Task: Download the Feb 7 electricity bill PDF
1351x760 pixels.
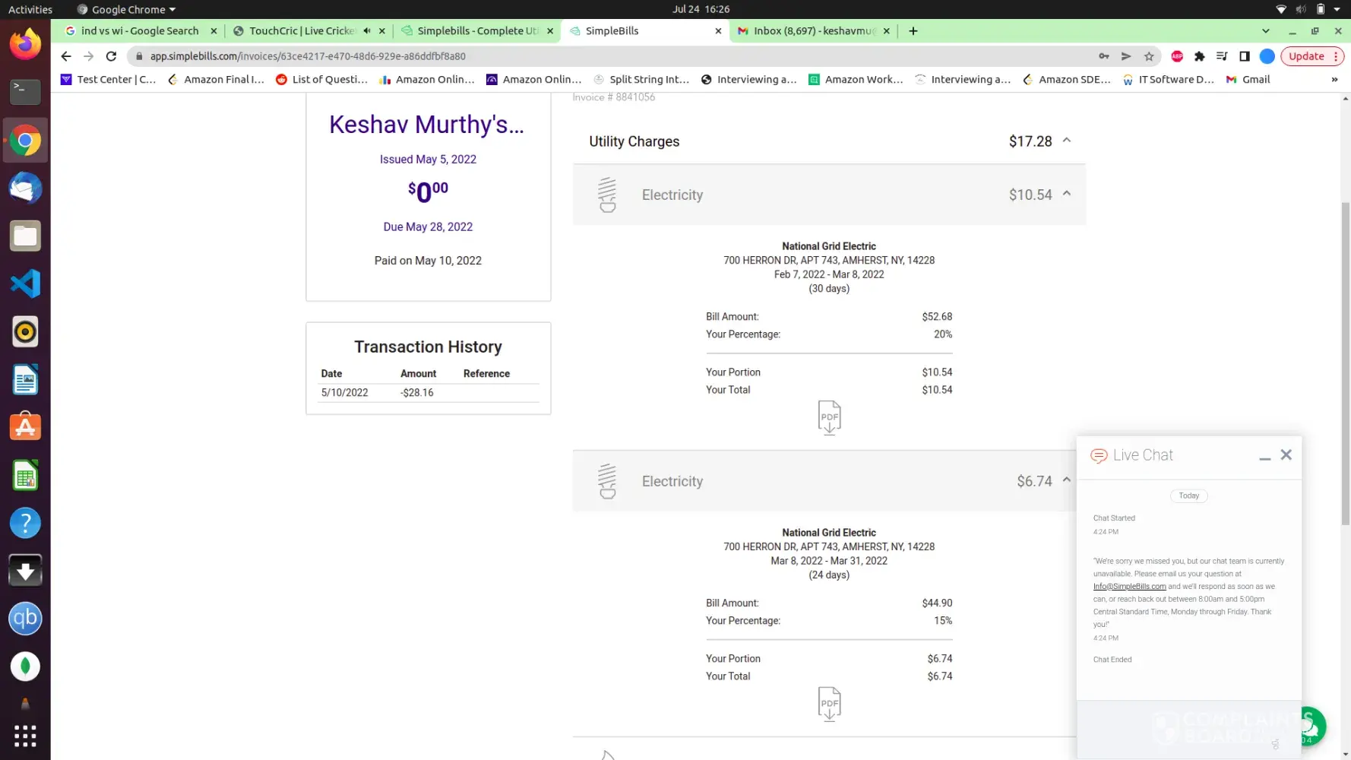Action: coord(829,417)
